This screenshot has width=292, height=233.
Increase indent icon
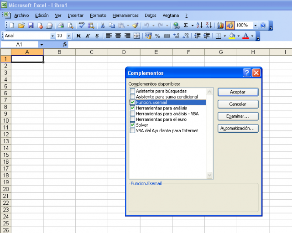click(x=207, y=36)
